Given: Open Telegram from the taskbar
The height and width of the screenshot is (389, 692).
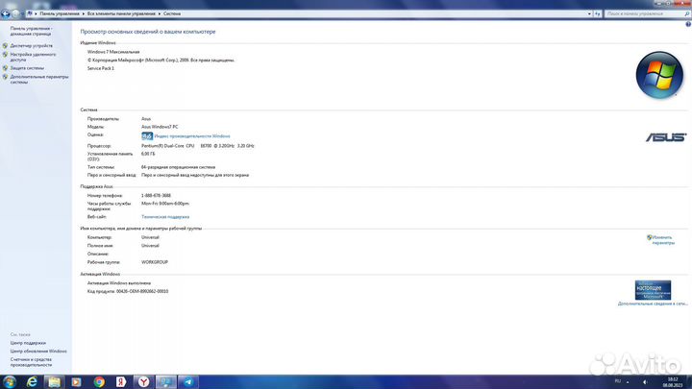Looking at the screenshot, I should [188, 381].
